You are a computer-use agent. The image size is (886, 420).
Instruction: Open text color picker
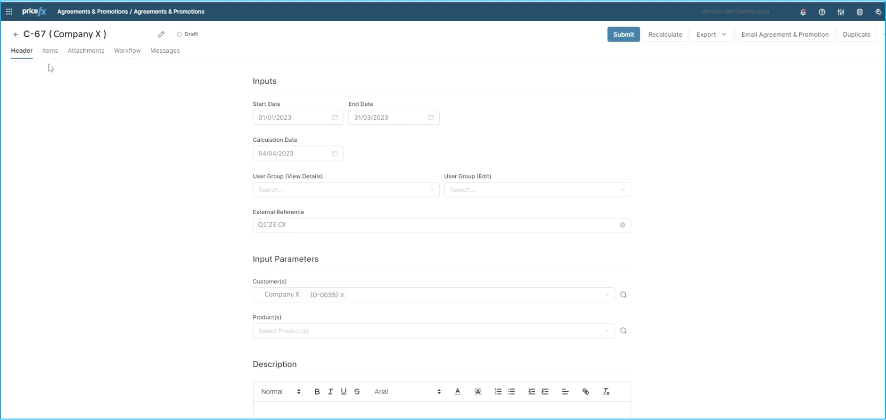pos(458,392)
